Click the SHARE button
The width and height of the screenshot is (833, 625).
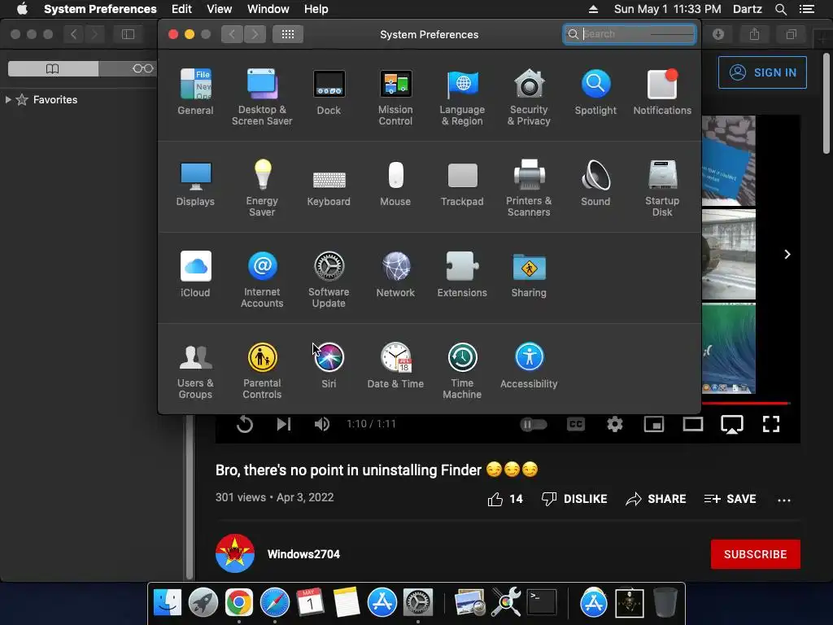[x=656, y=499]
